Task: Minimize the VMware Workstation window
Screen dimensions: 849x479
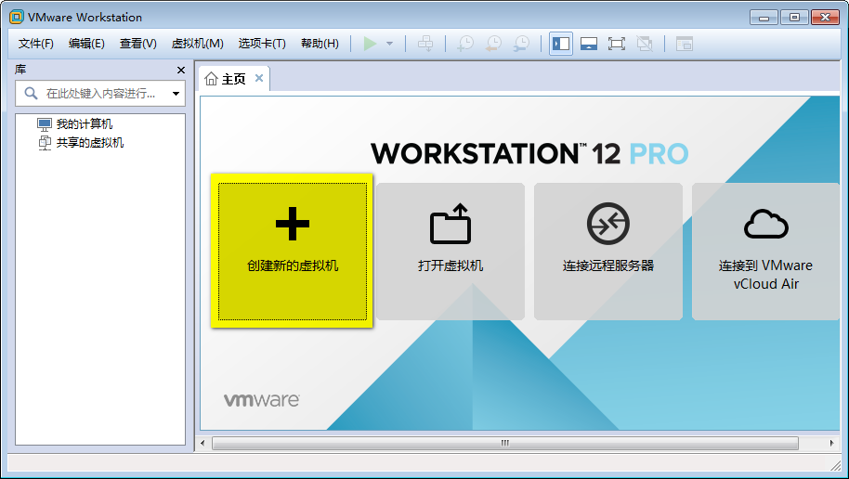Action: point(764,18)
